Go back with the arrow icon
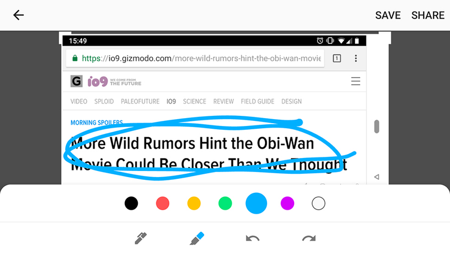Screen dimensions: 450x253 pos(19,15)
